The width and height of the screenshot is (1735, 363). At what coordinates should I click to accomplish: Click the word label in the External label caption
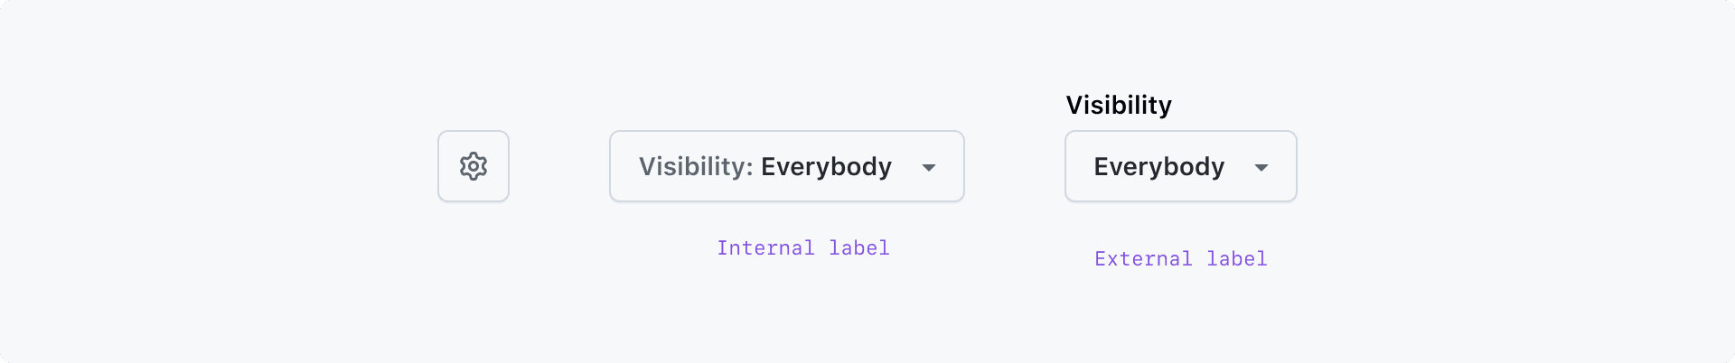pos(1237,259)
